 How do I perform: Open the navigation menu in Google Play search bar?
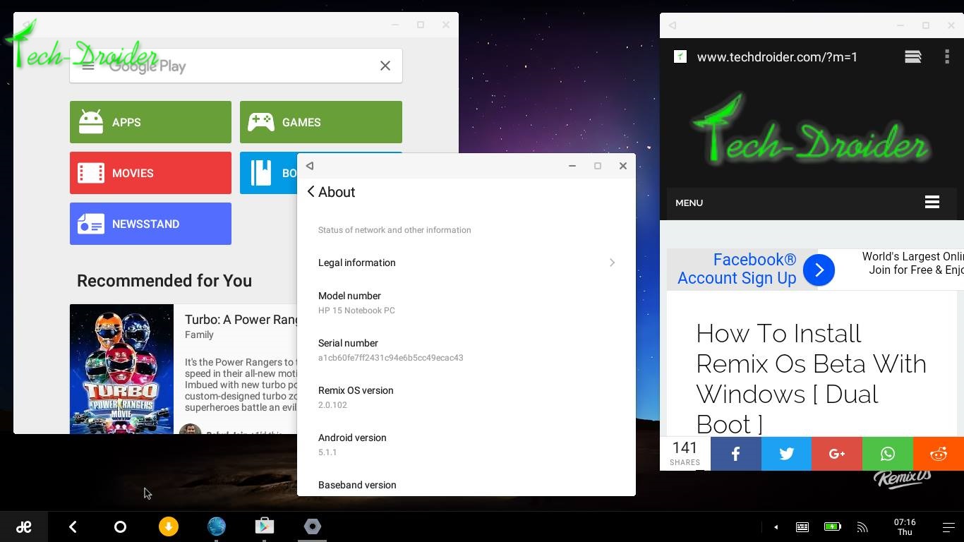pos(88,66)
